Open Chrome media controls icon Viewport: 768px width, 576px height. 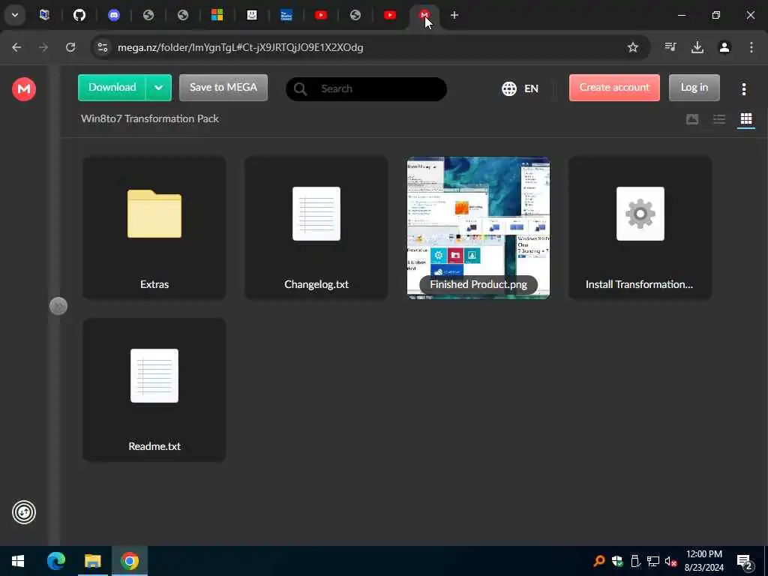point(670,47)
